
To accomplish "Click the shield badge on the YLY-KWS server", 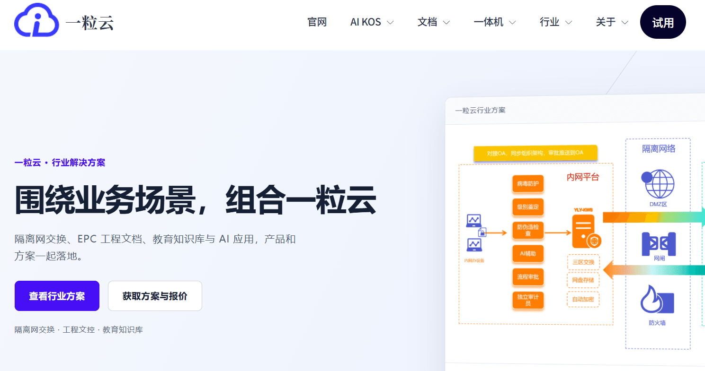I will coord(594,242).
